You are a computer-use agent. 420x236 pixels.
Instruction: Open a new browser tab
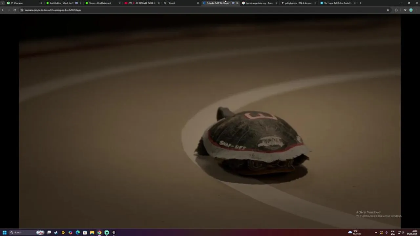tap(360, 3)
